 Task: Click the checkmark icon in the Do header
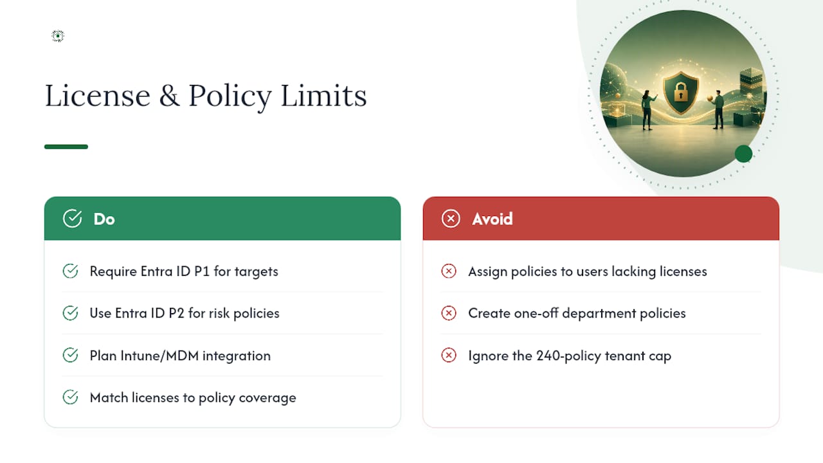(72, 219)
